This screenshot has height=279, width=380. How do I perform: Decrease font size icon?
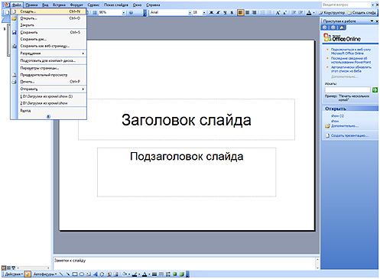point(284,12)
